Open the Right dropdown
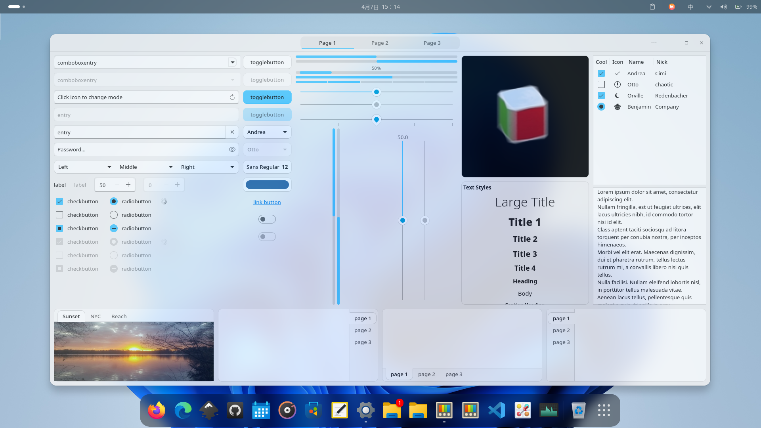This screenshot has height=428, width=761. pos(208,167)
